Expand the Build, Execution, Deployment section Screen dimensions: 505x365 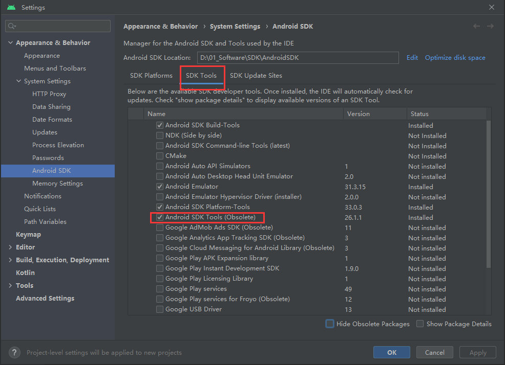tap(11, 260)
